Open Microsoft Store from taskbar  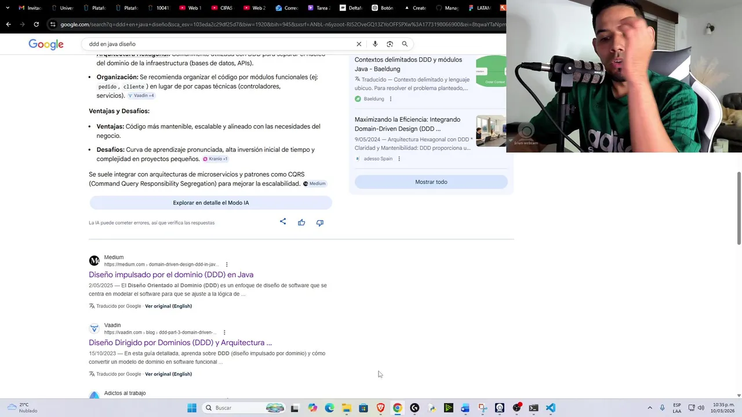click(x=363, y=408)
